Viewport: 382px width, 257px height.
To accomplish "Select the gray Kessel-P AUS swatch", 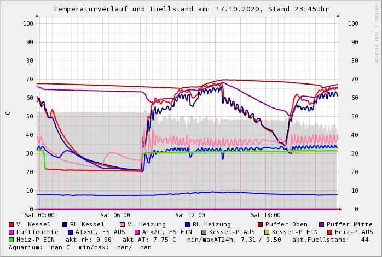I will (203, 232).
